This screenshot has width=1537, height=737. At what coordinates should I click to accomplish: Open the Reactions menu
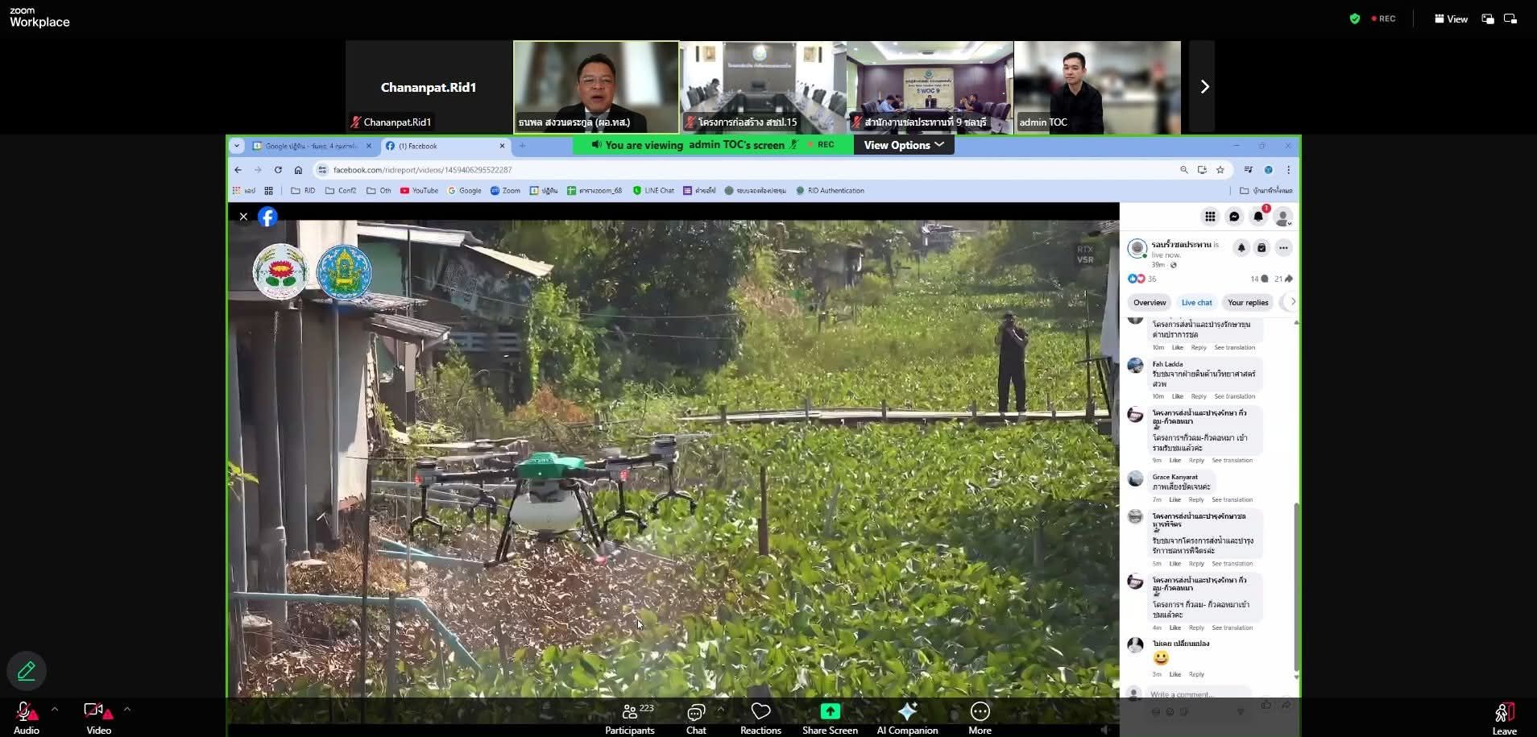point(760,717)
